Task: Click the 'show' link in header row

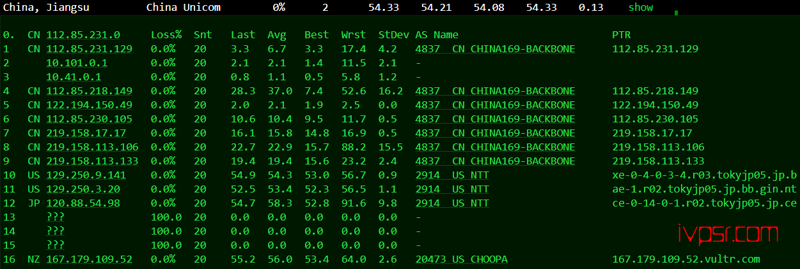Action: [x=641, y=8]
